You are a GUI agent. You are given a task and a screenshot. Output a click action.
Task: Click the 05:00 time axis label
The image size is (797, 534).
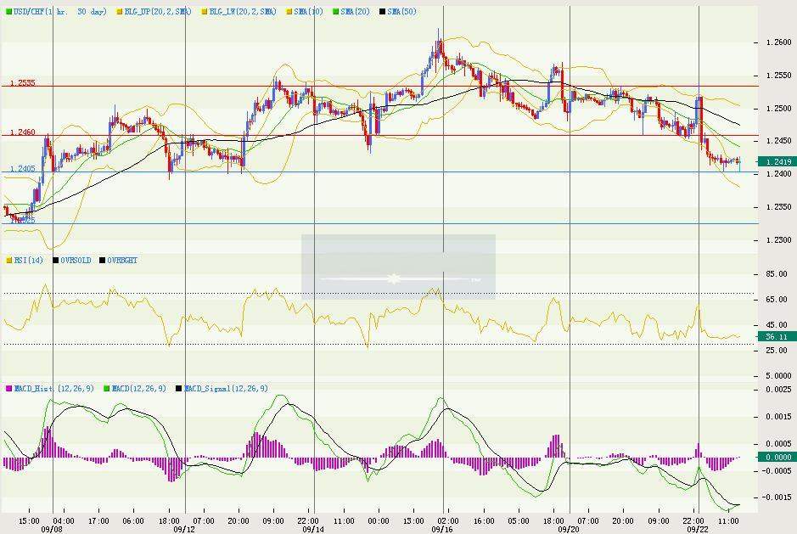[519, 520]
